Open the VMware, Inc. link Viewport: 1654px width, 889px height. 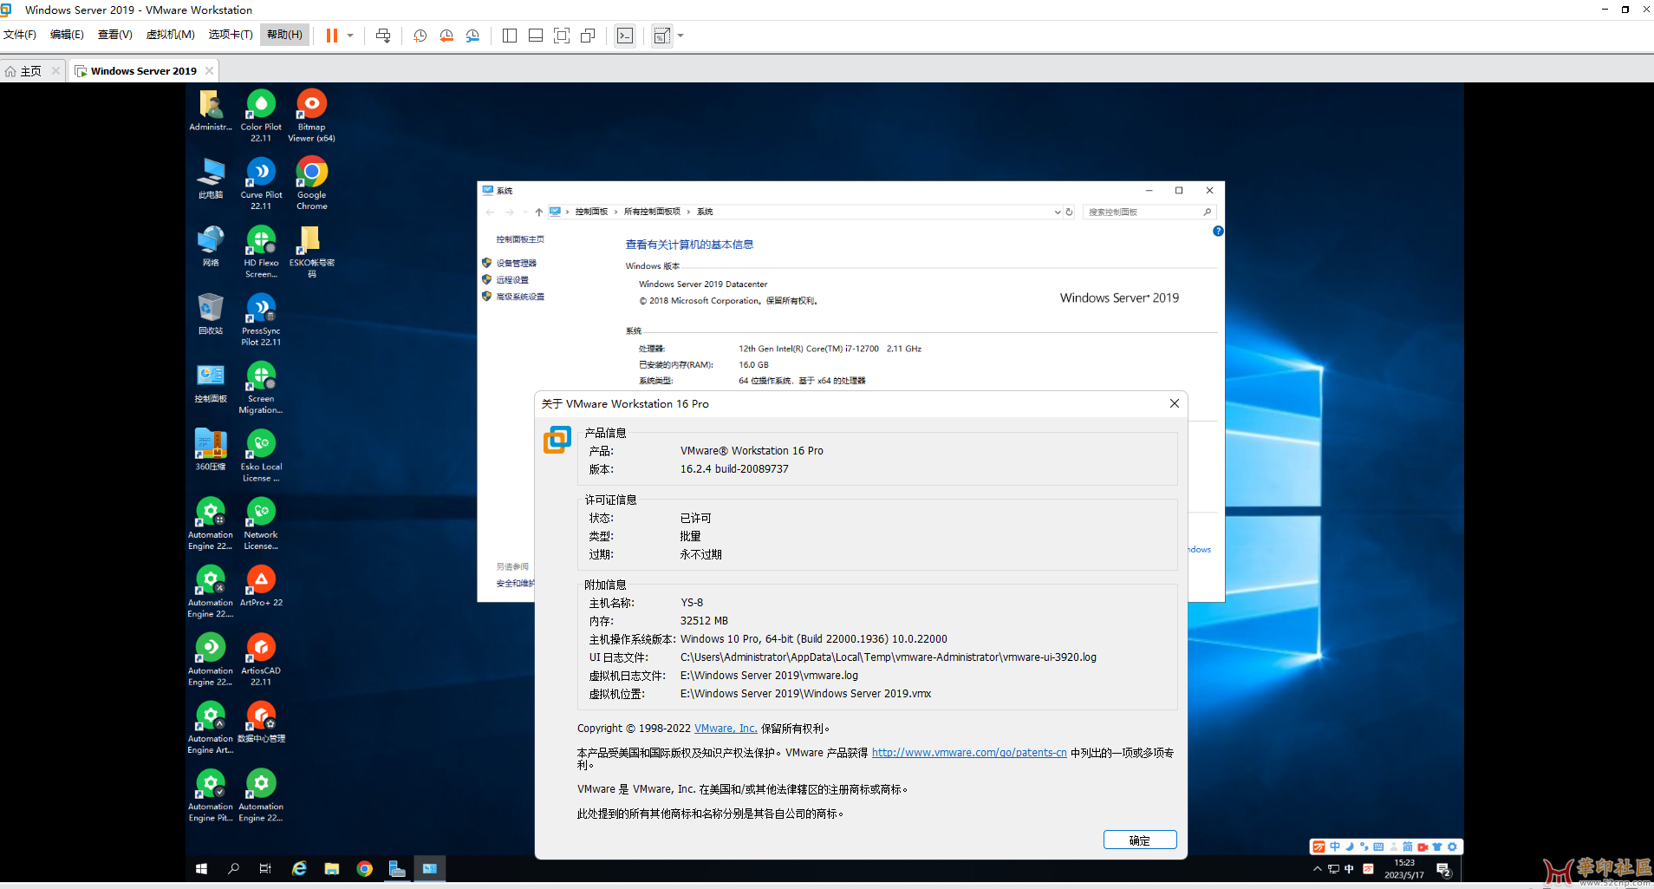point(726,729)
